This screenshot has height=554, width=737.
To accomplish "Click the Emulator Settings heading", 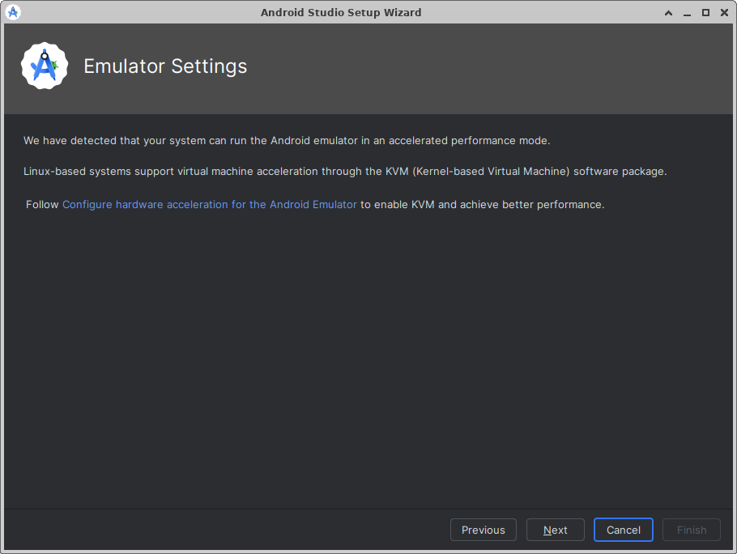I will point(165,66).
